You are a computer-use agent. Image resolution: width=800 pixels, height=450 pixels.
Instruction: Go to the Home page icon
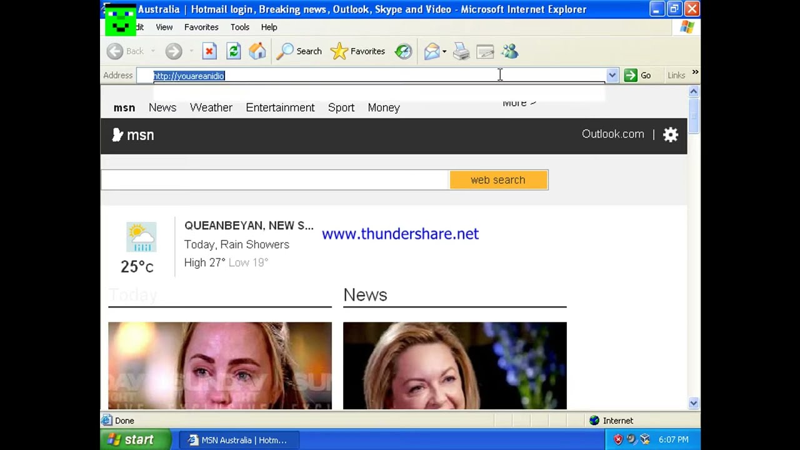(x=257, y=51)
